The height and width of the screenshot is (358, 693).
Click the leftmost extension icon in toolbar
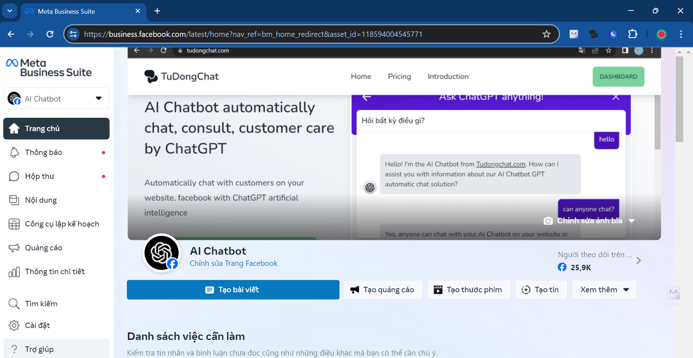pyautogui.click(x=574, y=34)
